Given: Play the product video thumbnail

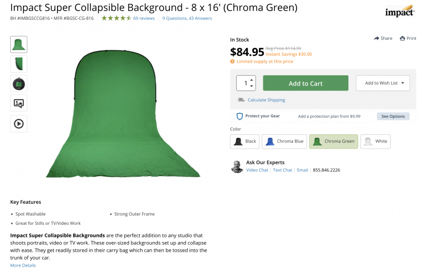Looking at the screenshot, I should coord(19,124).
